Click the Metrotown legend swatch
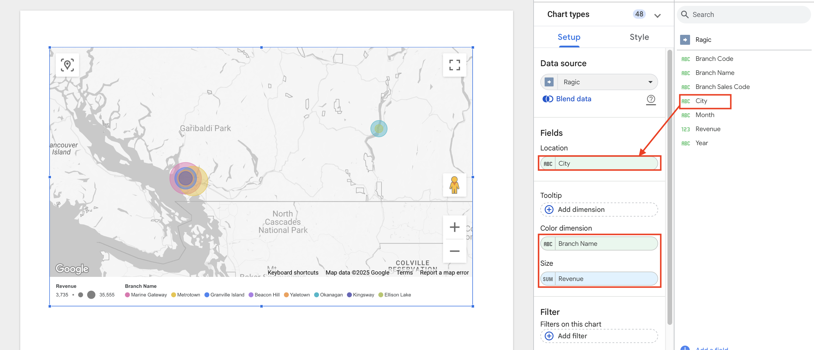The width and height of the screenshot is (814, 350). (x=173, y=295)
